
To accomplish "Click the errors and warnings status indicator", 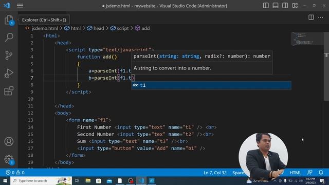I will click(x=15, y=173).
